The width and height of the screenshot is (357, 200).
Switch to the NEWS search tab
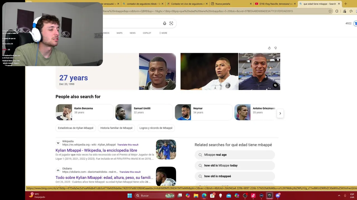[132, 33]
